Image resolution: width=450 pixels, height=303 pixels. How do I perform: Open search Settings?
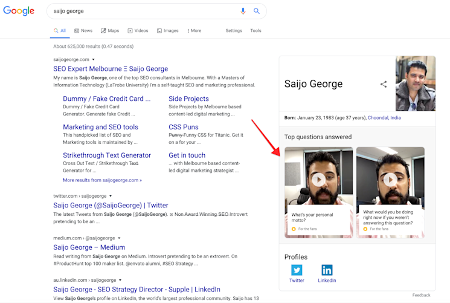pos(234,31)
